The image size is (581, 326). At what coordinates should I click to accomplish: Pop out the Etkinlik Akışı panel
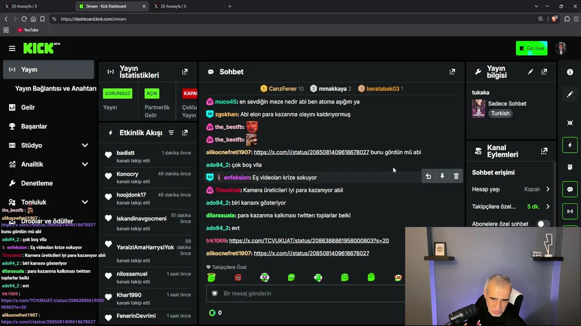185,133
